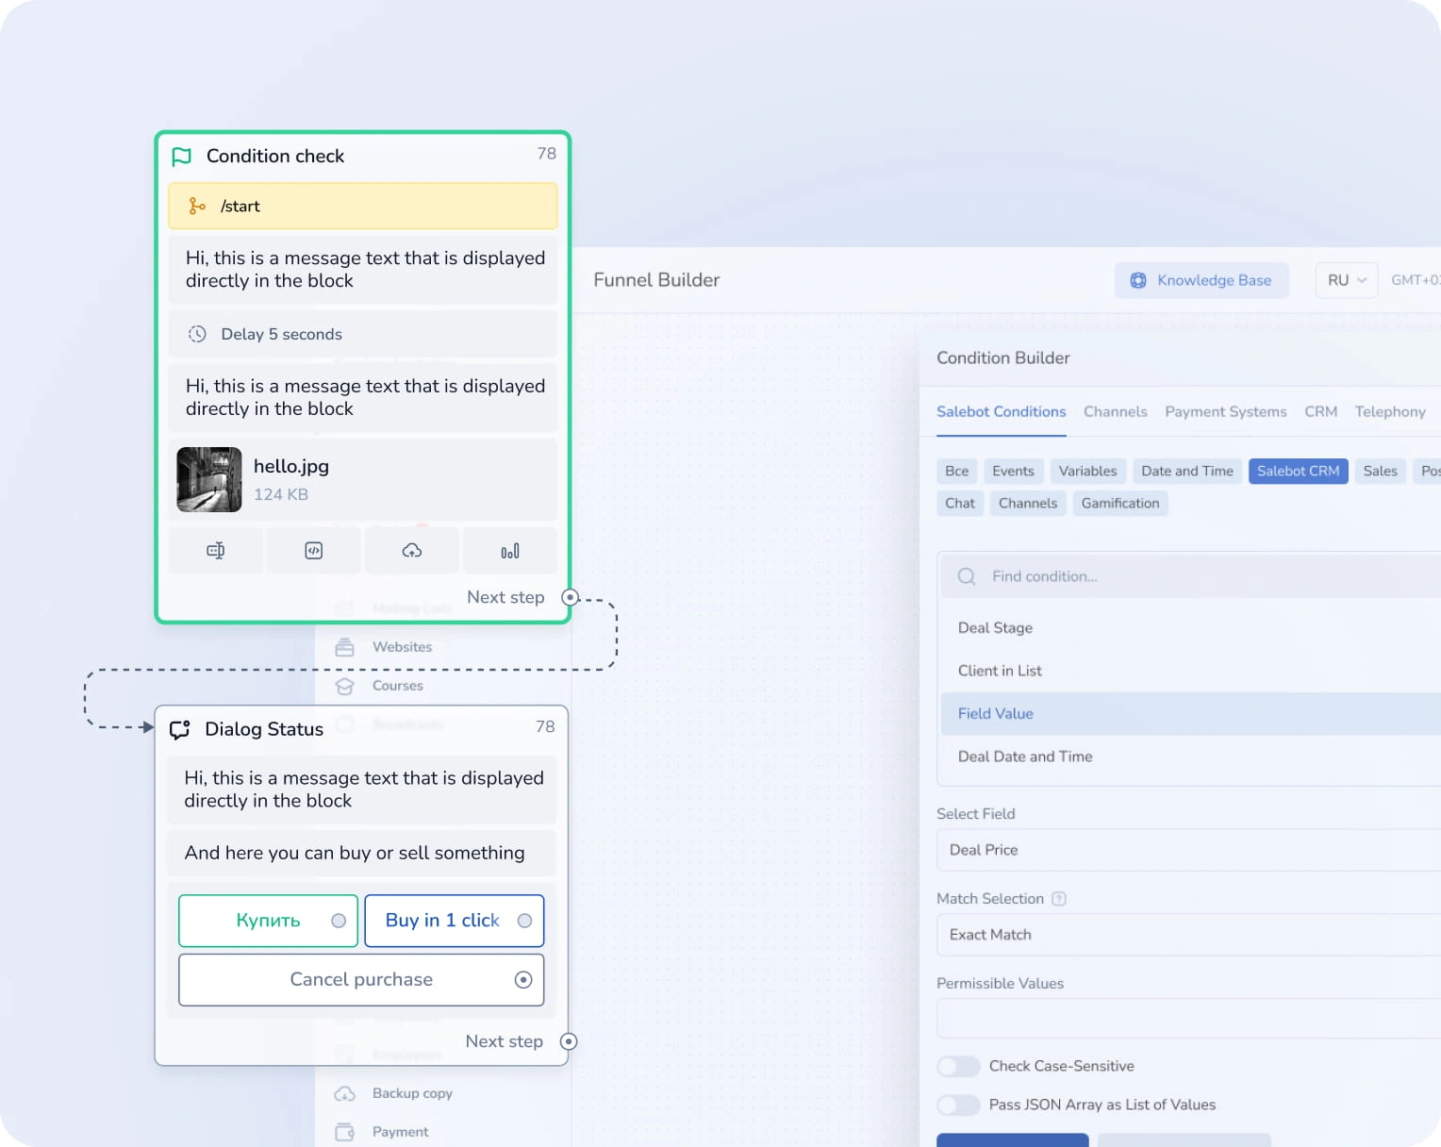Click the Cancel purchase button
The width and height of the screenshot is (1441, 1147).
point(361,980)
